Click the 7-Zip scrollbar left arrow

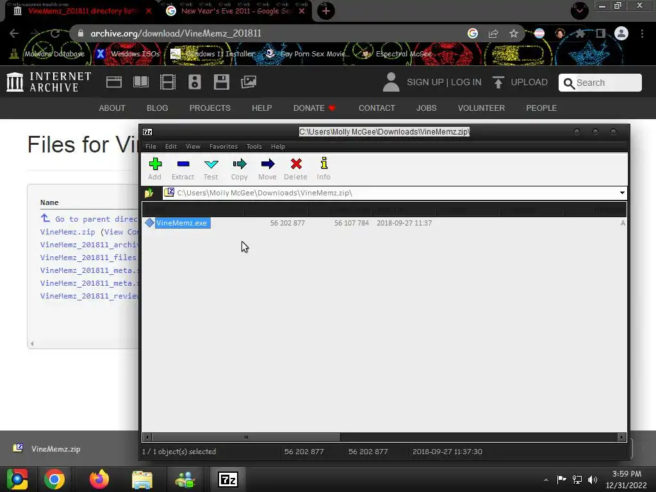coord(147,437)
